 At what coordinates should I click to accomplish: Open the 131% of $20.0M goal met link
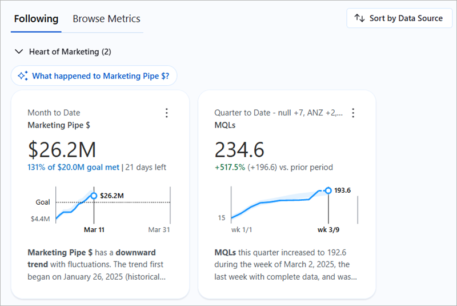pos(74,167)
